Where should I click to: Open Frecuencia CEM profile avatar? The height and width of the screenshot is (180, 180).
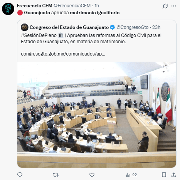click(x=8, y=9)
